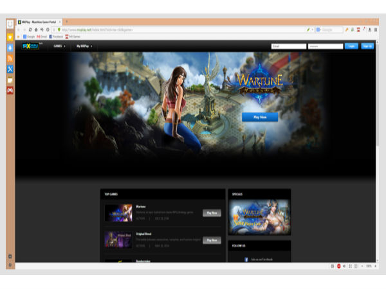Open the Gmail bookmark
386x289 pixels.
point(42,37)
